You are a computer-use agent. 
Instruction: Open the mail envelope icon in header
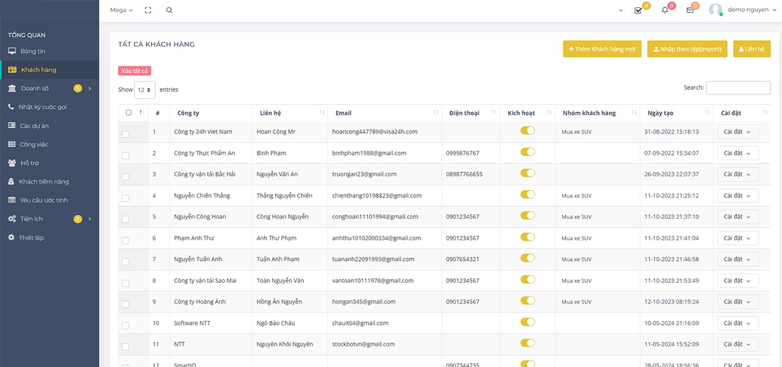click(690, 10)
